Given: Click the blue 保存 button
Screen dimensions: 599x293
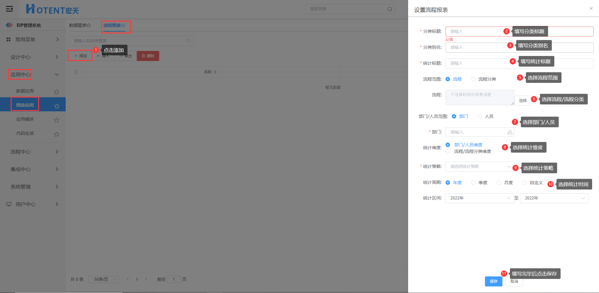Looking at the screenshot, I should coord(494,281).
